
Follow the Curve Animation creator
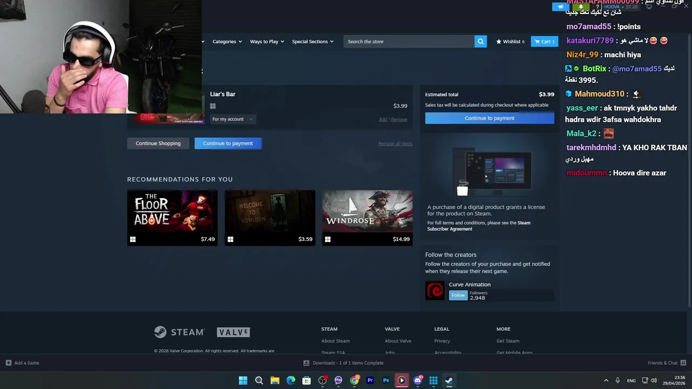click(x=458, y=295)
